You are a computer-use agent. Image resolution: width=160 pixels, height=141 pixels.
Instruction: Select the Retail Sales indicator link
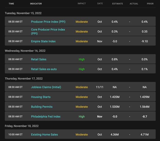39,59
